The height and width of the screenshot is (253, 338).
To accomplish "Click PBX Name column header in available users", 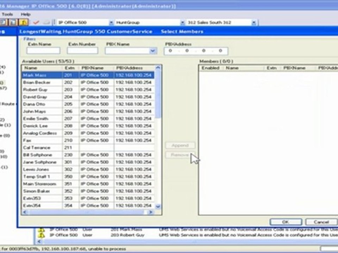I will coord(96,68).
